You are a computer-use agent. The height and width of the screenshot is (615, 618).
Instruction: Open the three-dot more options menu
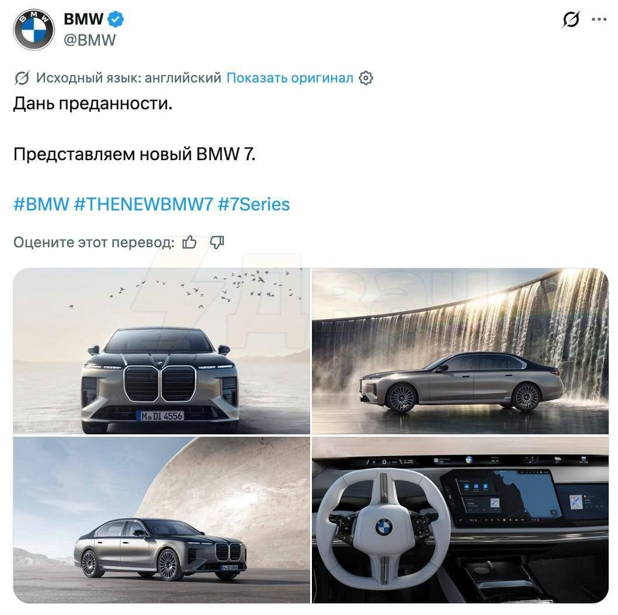[599, 19]
